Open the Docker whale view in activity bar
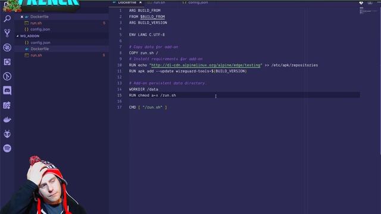The height and width of the screenshot is (214, 381). (7, 119)
